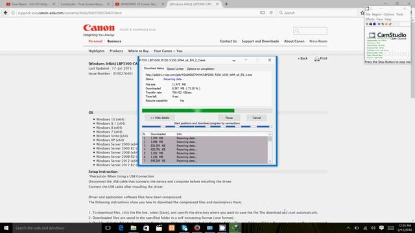This screenshot has width=415, height=233.
Task: Open the Action Center notification icon
Action: click(381, 228)
